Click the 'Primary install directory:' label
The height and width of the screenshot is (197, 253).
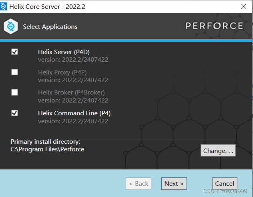(45, 142)
